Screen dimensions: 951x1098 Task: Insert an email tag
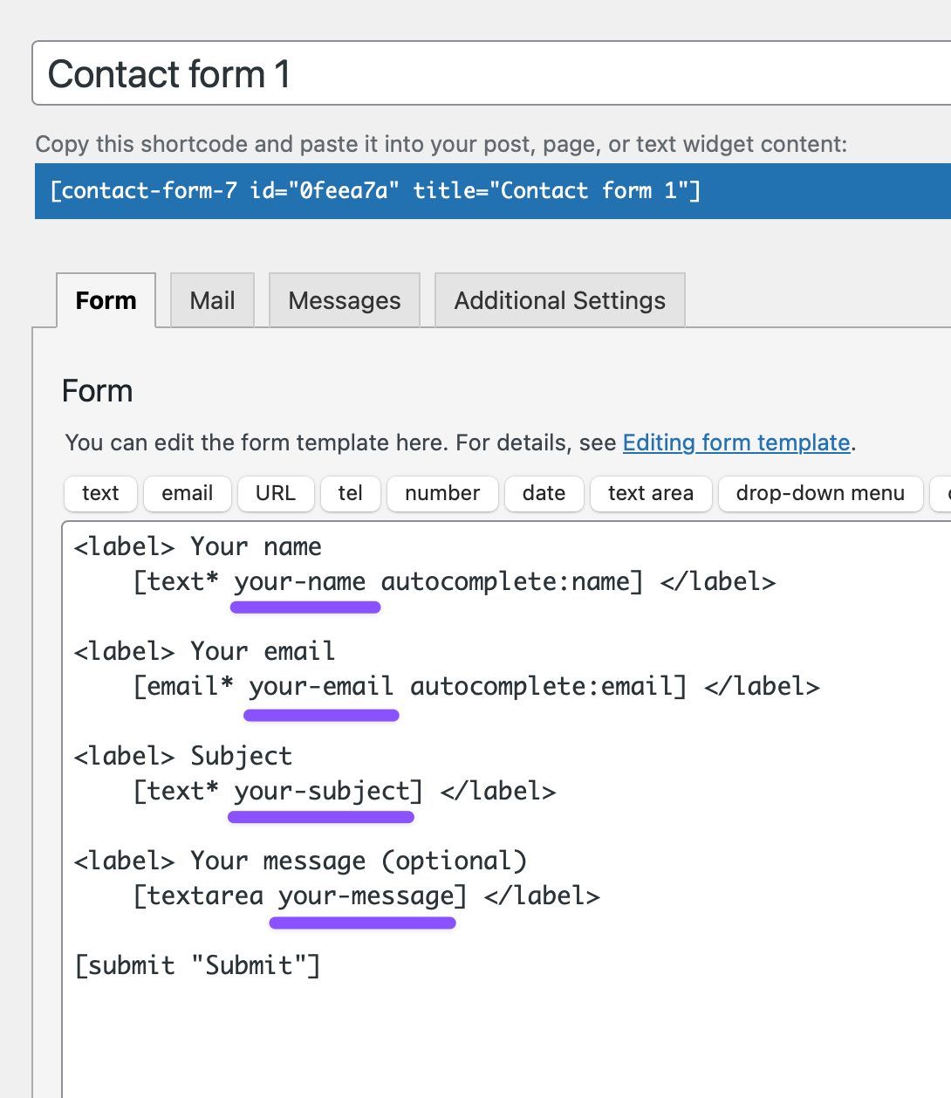(188, 493)
